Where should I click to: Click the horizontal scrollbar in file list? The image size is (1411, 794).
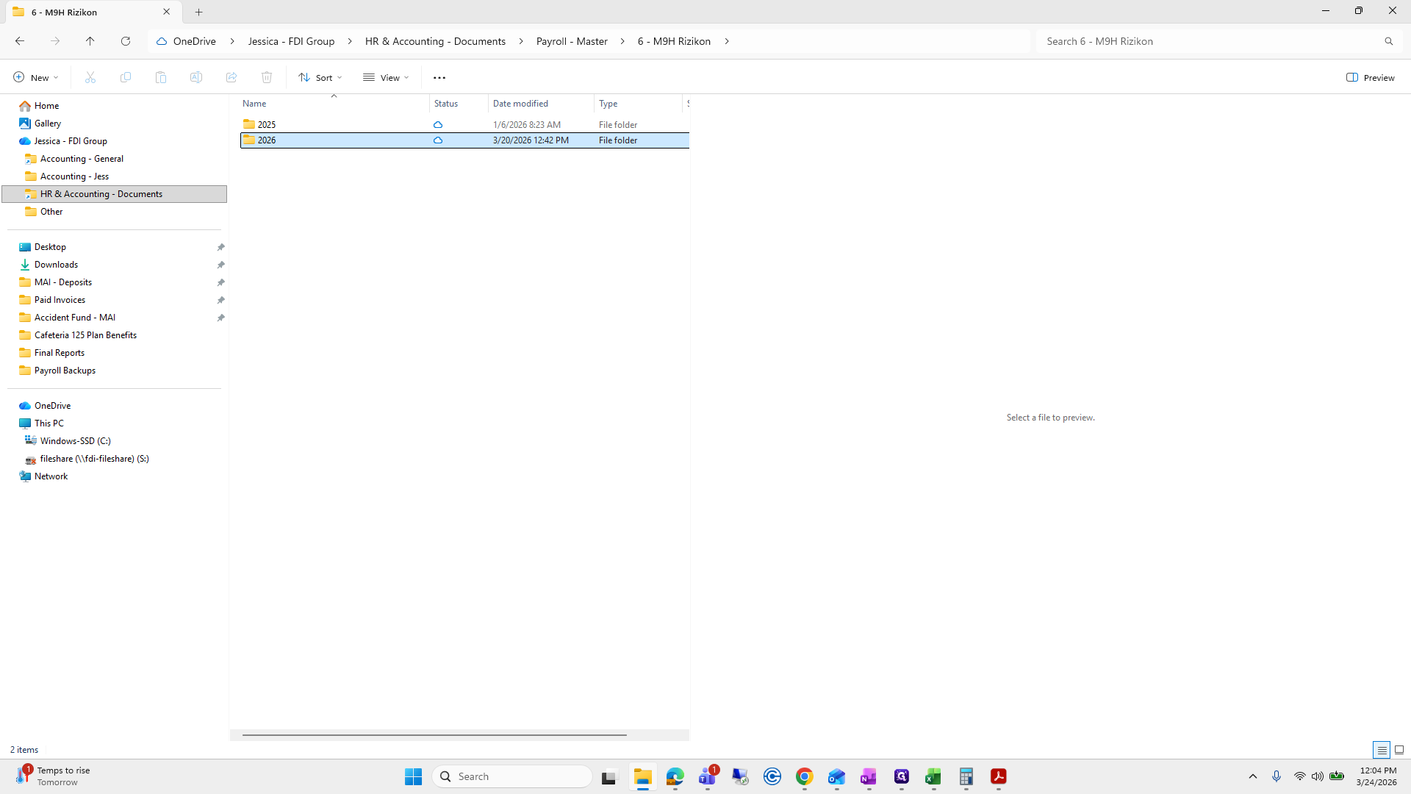click(x=434, y=734)
